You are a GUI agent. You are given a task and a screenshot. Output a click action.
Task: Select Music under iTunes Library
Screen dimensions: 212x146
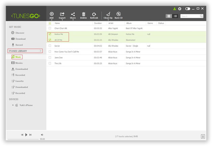click(17, 57)
